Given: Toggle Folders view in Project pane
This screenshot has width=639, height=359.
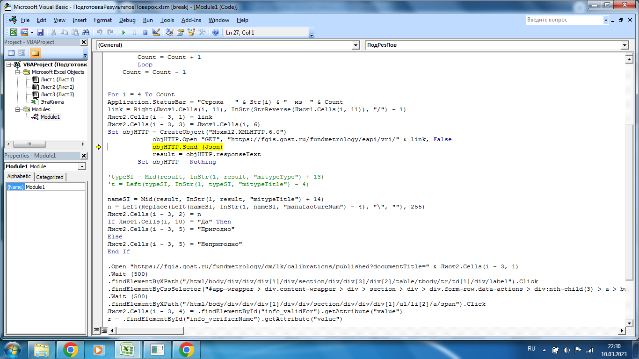Looking at the screenshot, I should coord(36,53).
